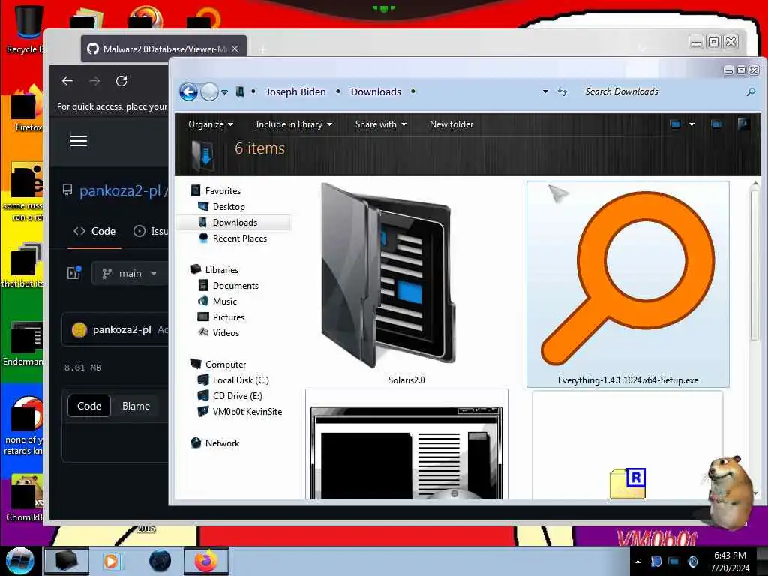Open the Windows Start orb
768x576 pixels.
(x=19, y=560)
